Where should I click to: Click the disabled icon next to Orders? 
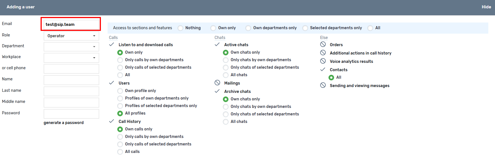coord(323,44)
